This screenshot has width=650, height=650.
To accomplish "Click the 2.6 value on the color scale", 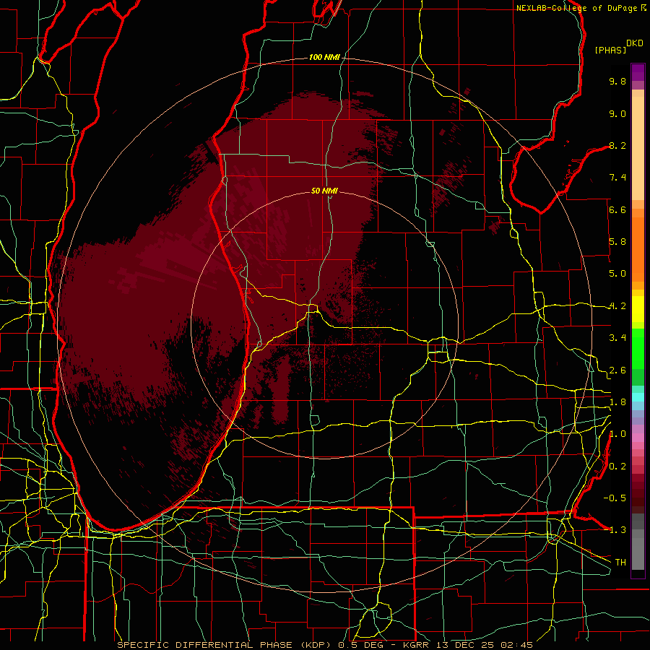I will (x=617, y=370).
